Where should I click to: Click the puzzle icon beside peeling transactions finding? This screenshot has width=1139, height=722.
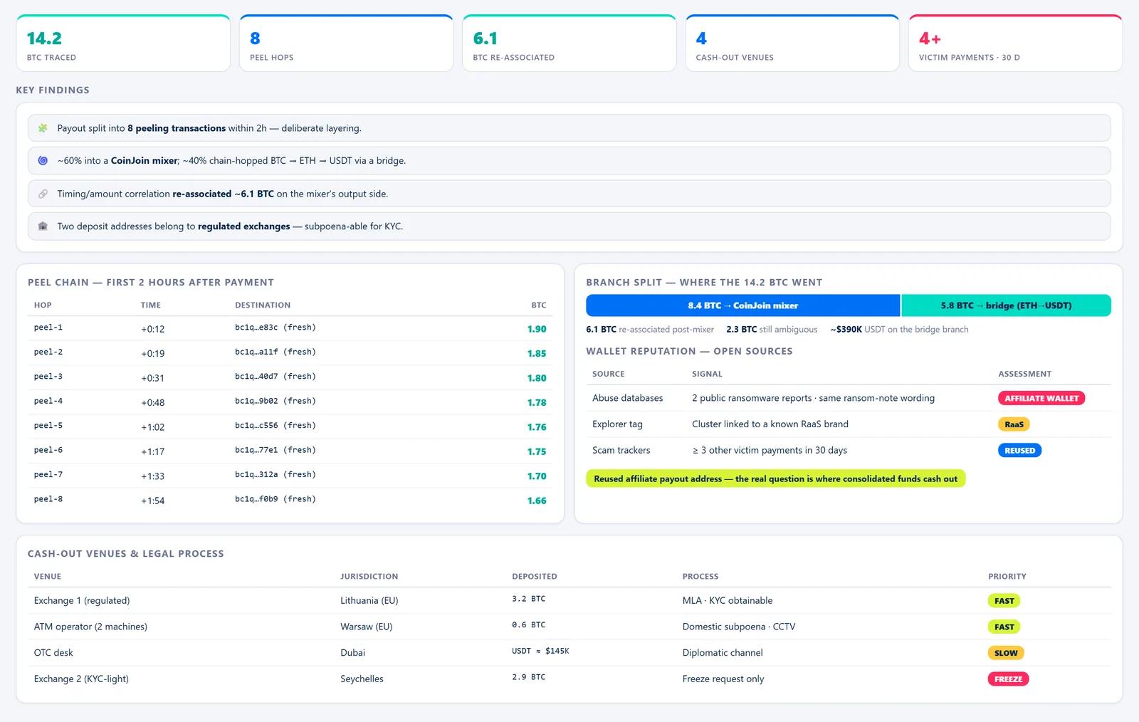[x=43, y=128]
